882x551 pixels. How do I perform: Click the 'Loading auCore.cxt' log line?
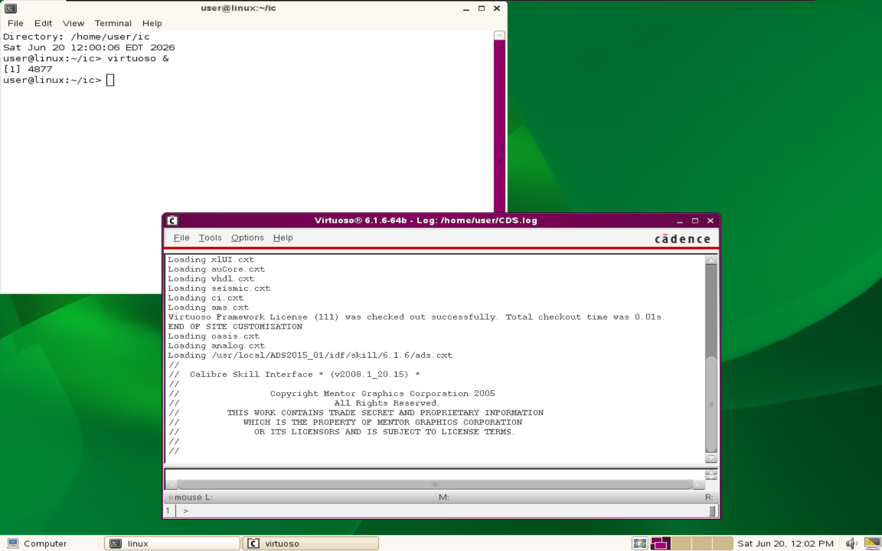coord(216,269)
